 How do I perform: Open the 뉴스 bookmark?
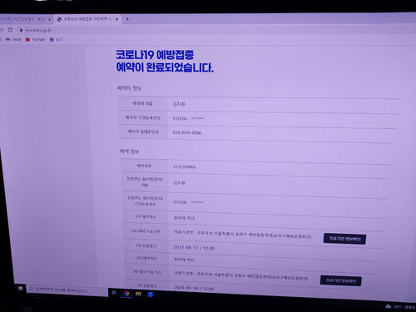coord(56,39)
